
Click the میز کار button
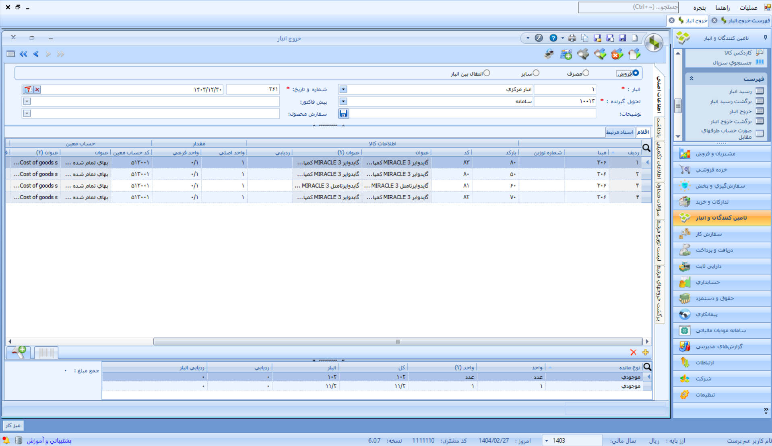coord(13,425)
